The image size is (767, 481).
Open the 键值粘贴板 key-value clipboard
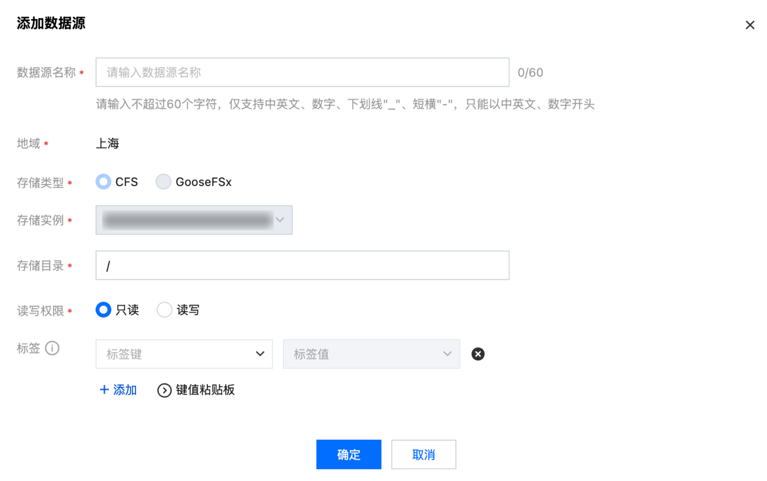tap(205, 390)
